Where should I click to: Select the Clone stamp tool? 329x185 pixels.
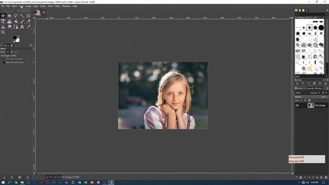coord(3,27)
